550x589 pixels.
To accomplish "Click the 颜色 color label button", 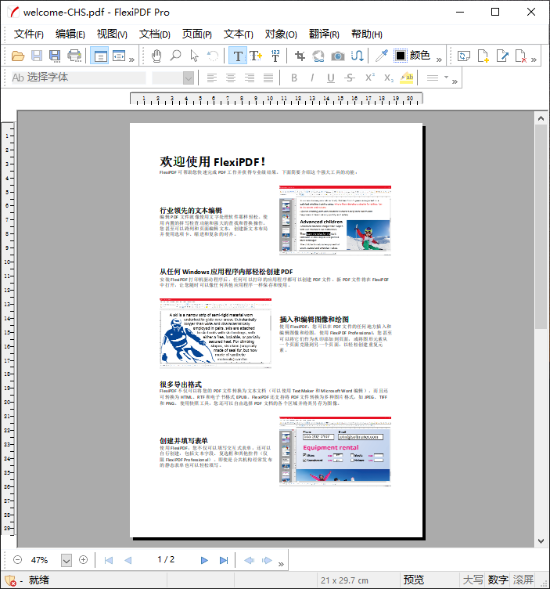I will tap(420, 56).
